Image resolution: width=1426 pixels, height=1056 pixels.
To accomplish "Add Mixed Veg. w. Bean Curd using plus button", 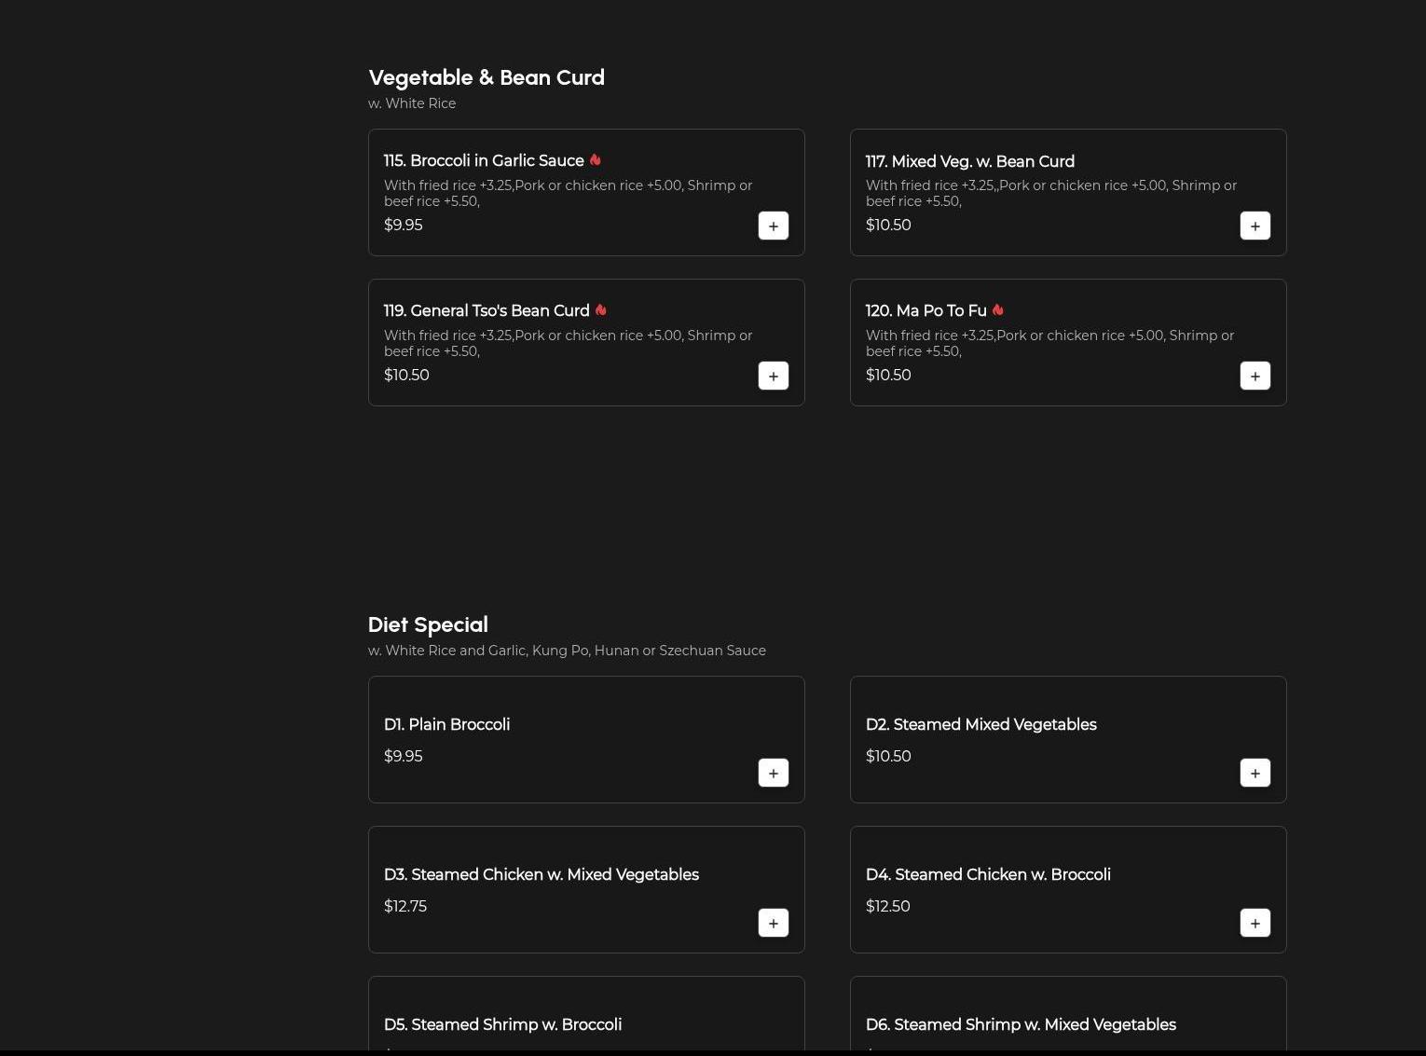I will pyautogui.click(x=1255, y=226).
